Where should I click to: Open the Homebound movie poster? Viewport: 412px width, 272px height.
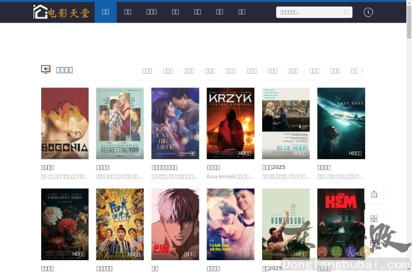tap(286, 224)
